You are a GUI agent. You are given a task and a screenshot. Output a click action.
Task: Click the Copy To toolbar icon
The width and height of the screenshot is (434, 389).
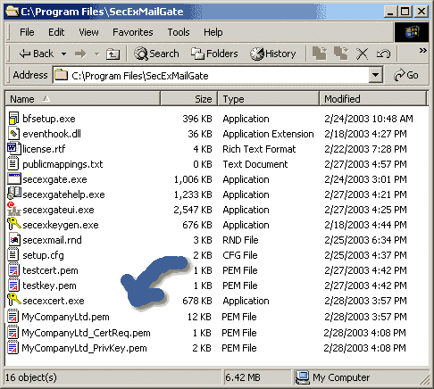click(x=341, y=54)
